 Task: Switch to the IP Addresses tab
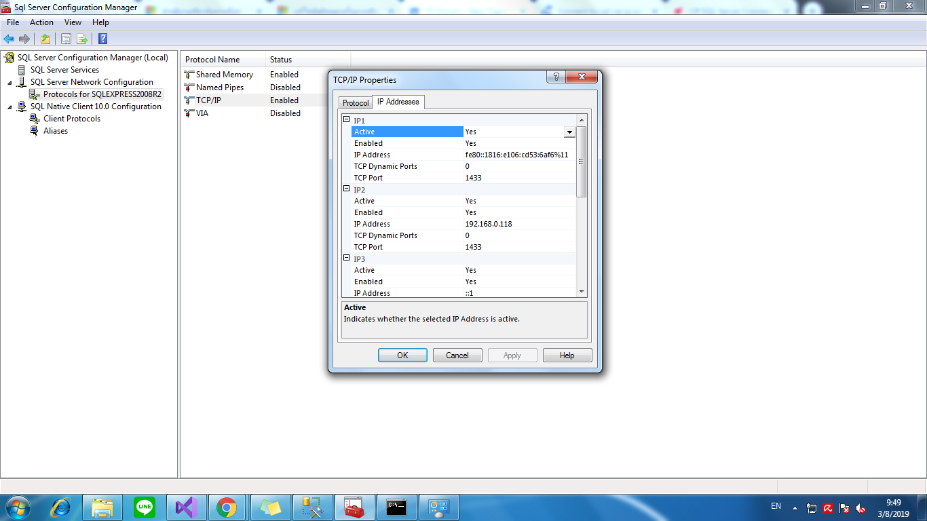coord(398,102)
